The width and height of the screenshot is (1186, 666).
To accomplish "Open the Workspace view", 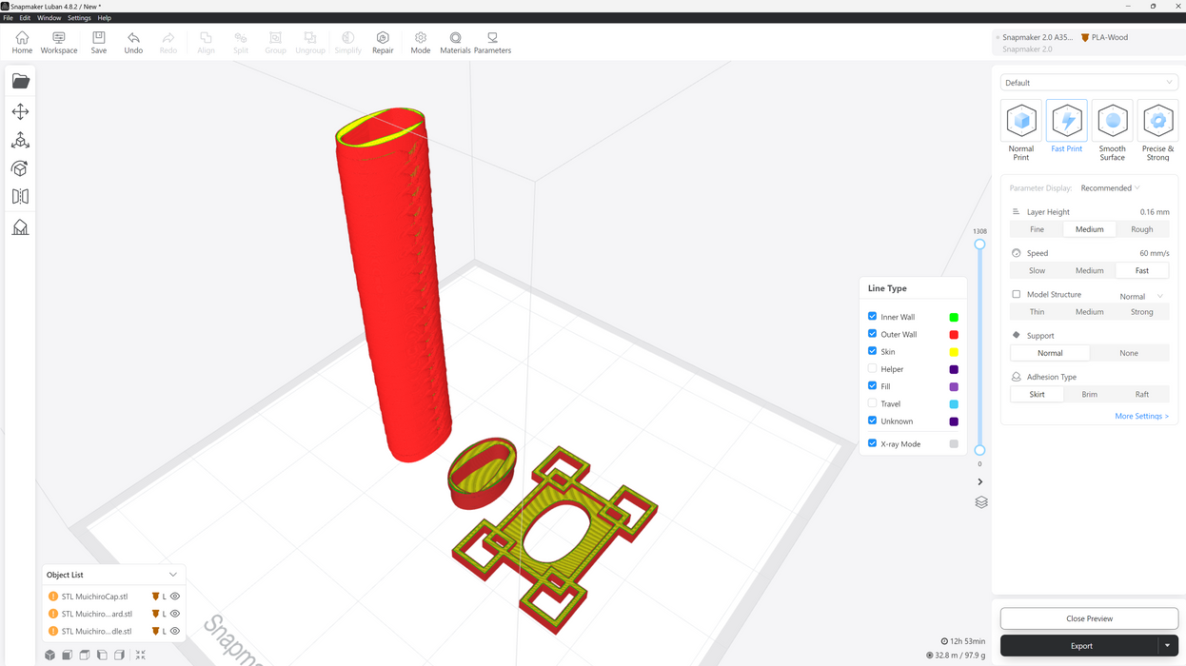I will (59, 42).
